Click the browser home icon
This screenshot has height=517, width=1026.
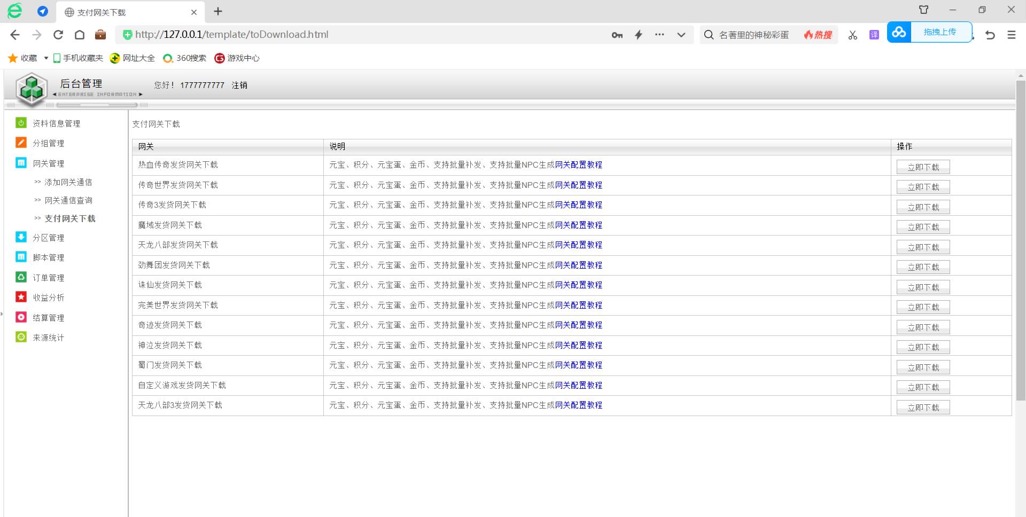[x=80, y=35]
